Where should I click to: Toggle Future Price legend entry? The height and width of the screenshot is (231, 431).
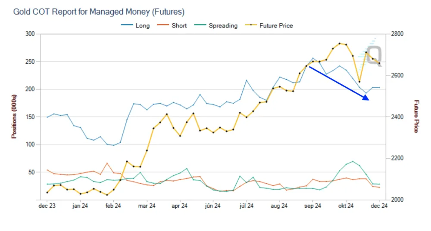click(276, 26)
